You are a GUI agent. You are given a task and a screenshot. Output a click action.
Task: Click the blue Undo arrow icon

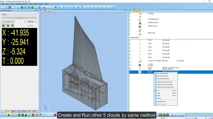coord(56,7)
